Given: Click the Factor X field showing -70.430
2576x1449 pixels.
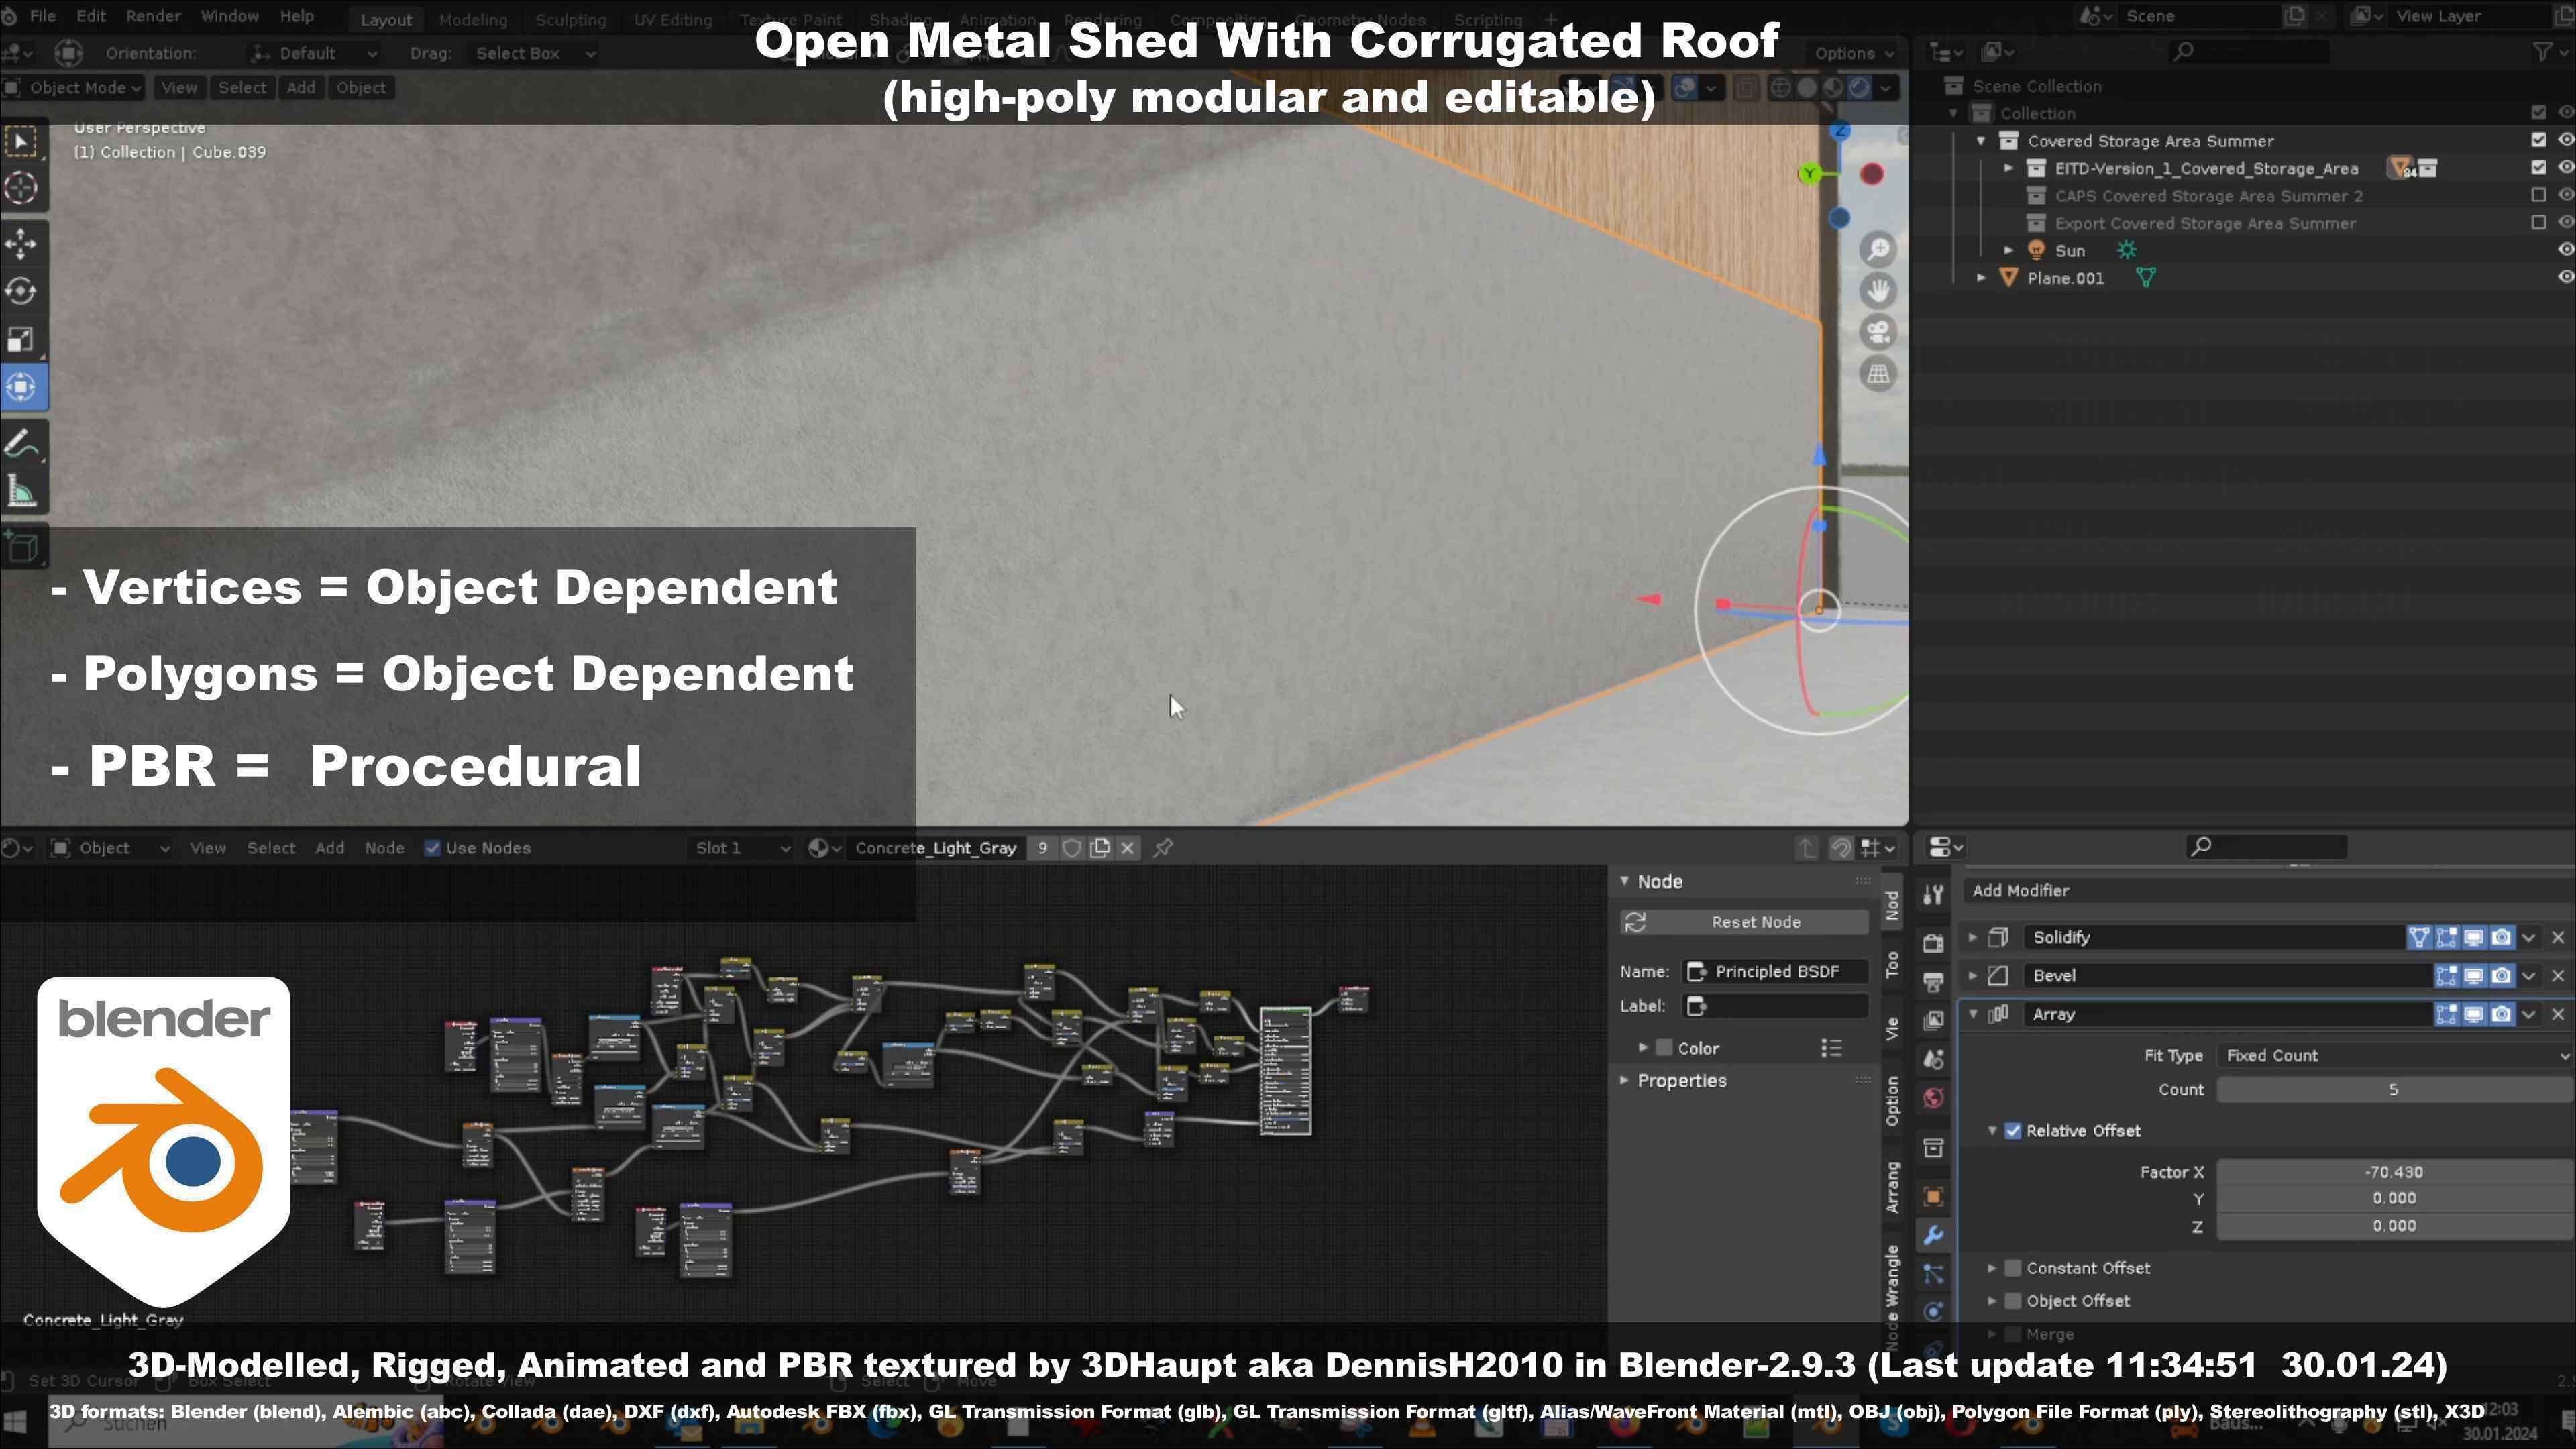Looking at the screenshot, I should coord(2394,1172).
